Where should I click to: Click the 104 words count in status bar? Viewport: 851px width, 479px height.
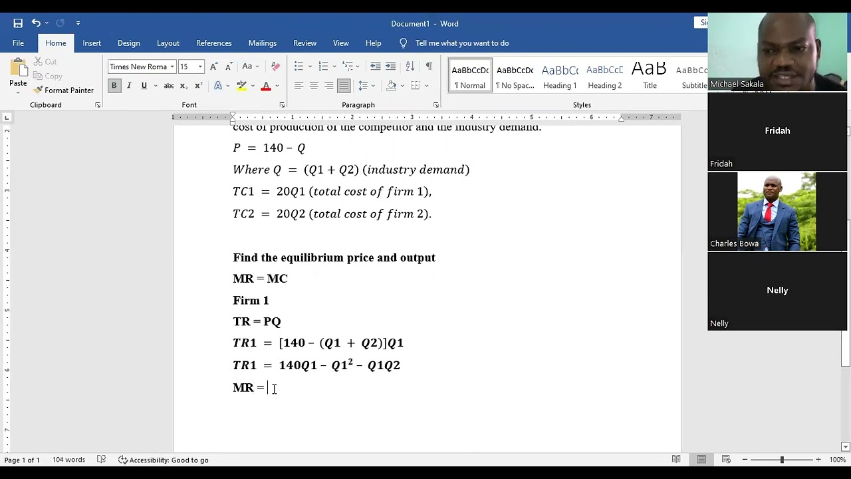point(69,460)
